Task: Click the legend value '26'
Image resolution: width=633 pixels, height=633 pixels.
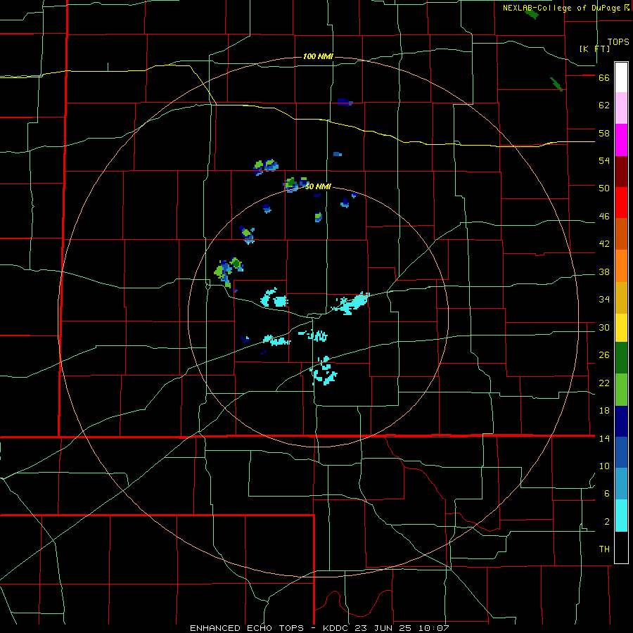Action: pyautogui.click(x=604, y=355)
